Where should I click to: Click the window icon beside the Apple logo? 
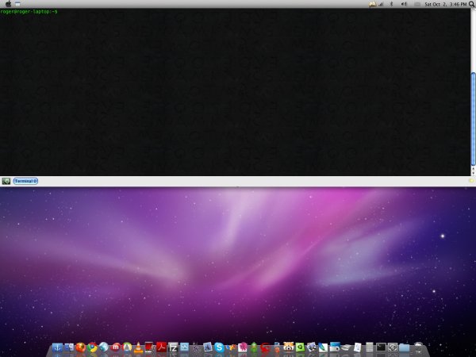click(18, 4)
